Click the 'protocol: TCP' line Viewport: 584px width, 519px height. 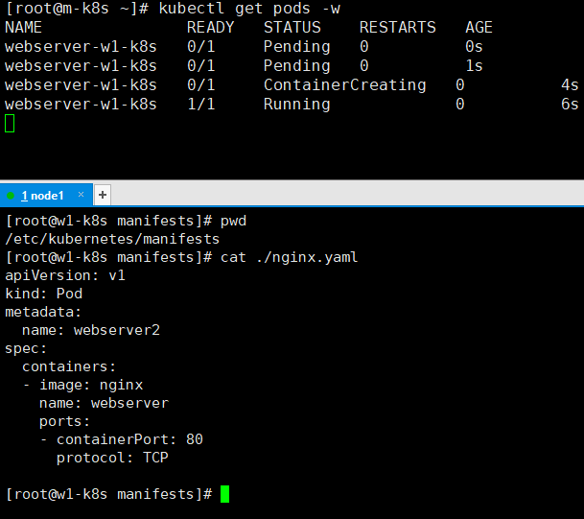coord(112,459)
